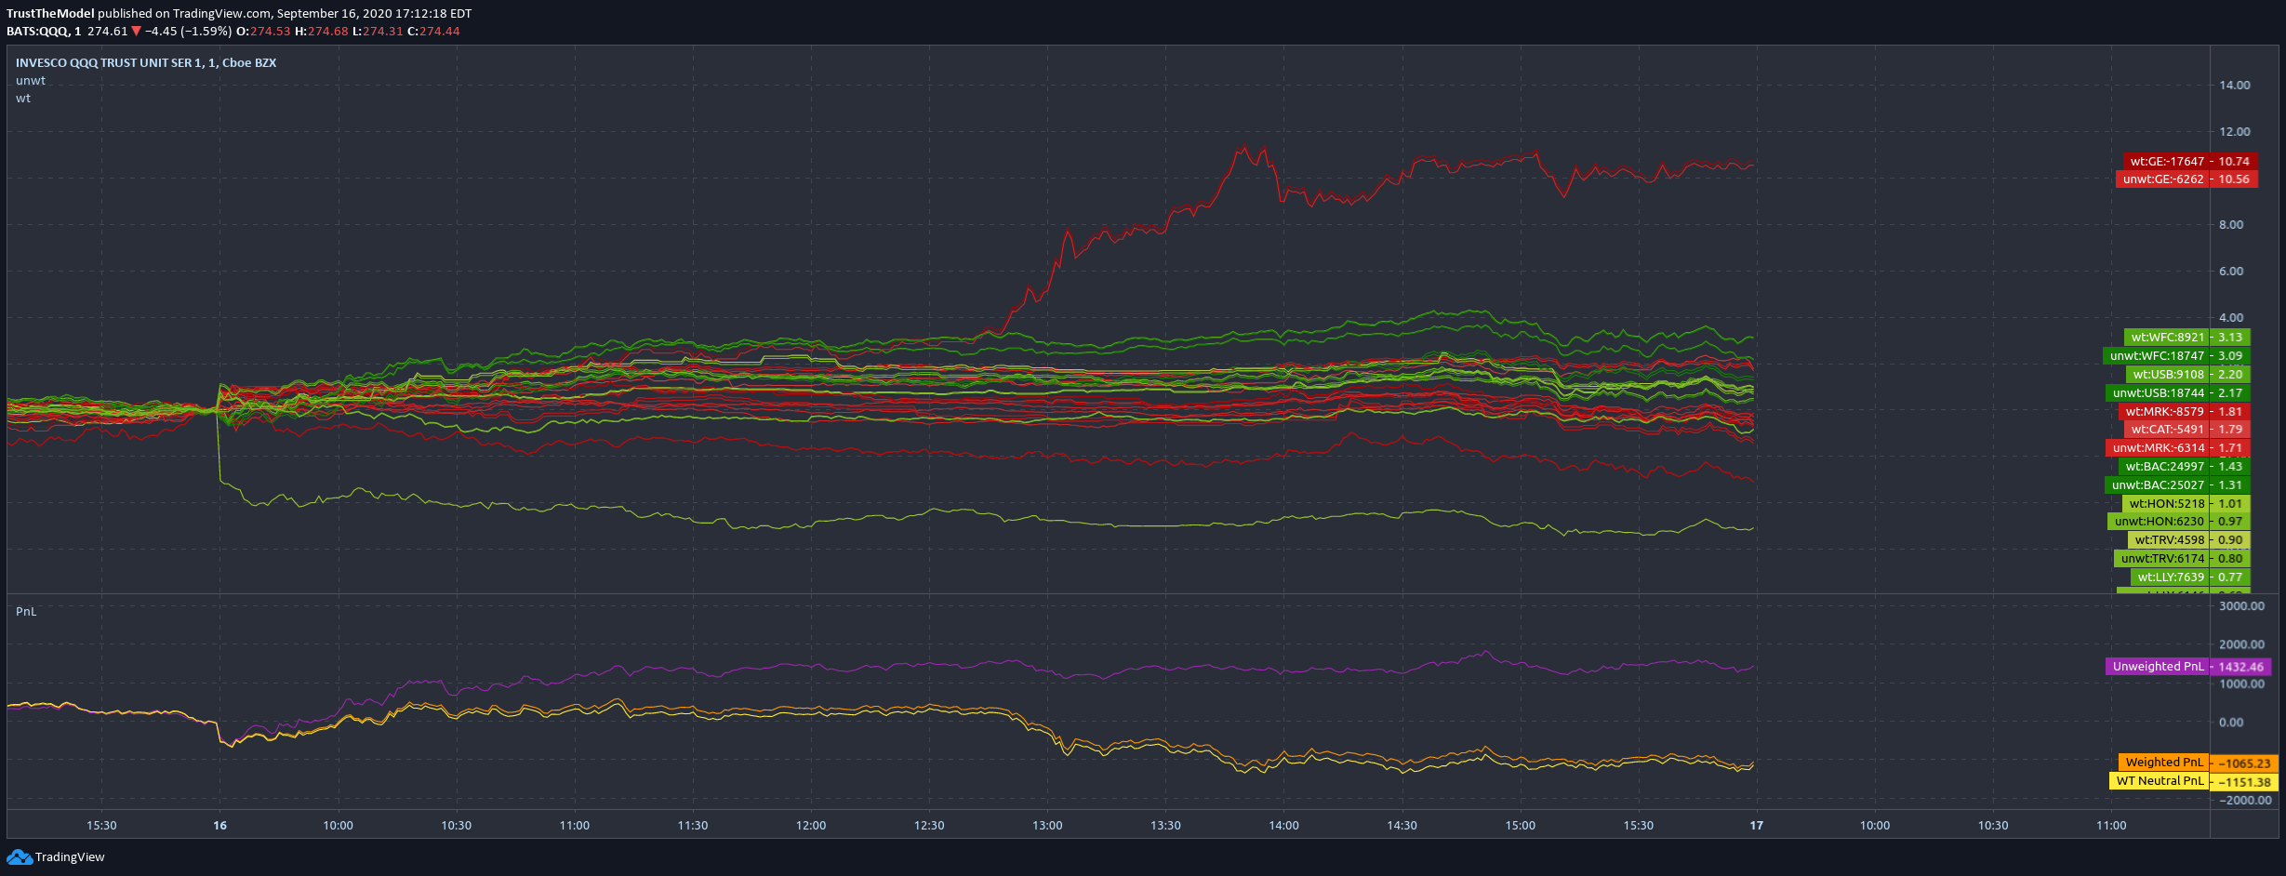Select the unwt:WFC:18747 price label
Image resolution: width=2286 pixels, height=876 pixels.
pos(2156,356)
